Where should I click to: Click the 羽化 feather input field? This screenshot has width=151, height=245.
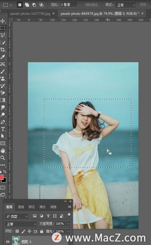tap(69, 5)
